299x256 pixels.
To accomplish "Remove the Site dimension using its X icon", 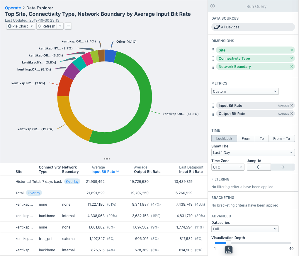I will 291,50.
